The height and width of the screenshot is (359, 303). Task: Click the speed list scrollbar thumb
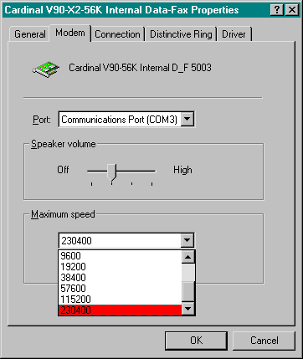[187, 291]
